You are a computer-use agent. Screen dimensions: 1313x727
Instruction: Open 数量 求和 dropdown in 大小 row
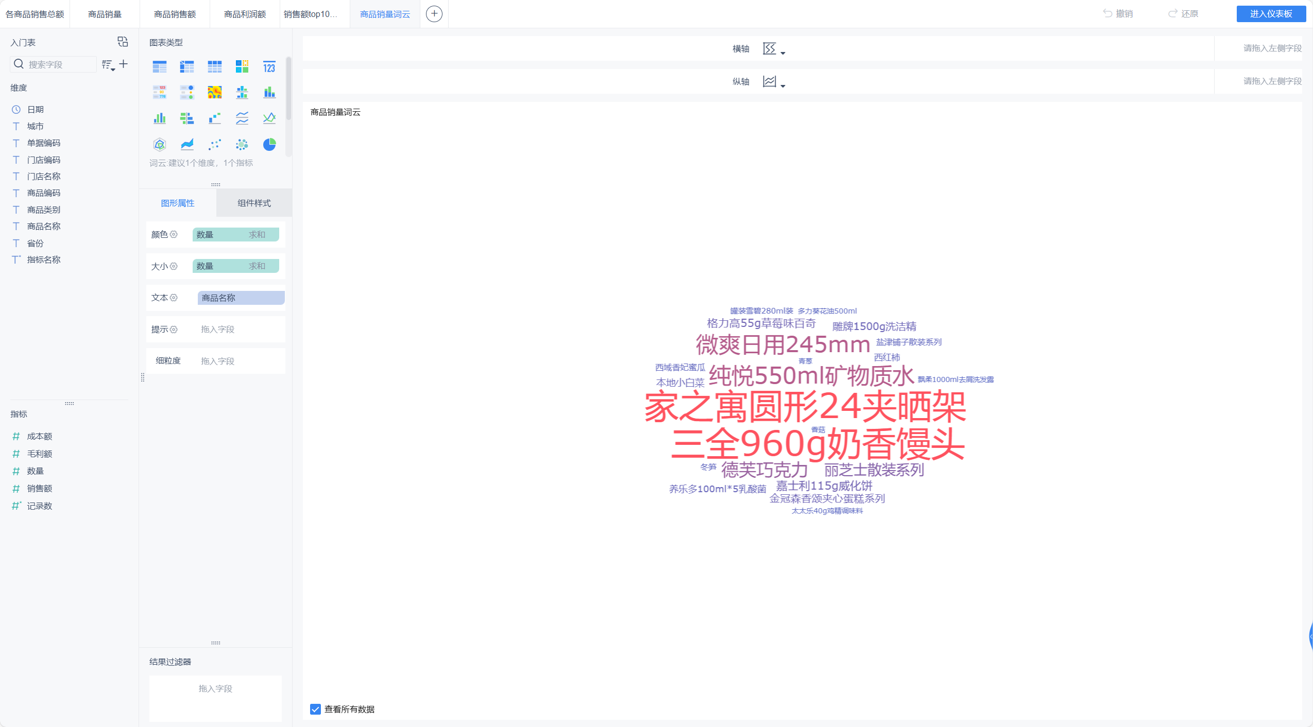click(236, 266)
